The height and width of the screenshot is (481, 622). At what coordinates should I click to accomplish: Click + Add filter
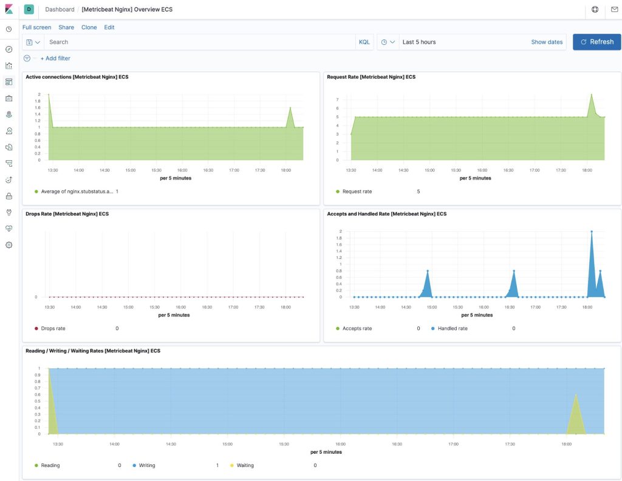click(55, 58)
